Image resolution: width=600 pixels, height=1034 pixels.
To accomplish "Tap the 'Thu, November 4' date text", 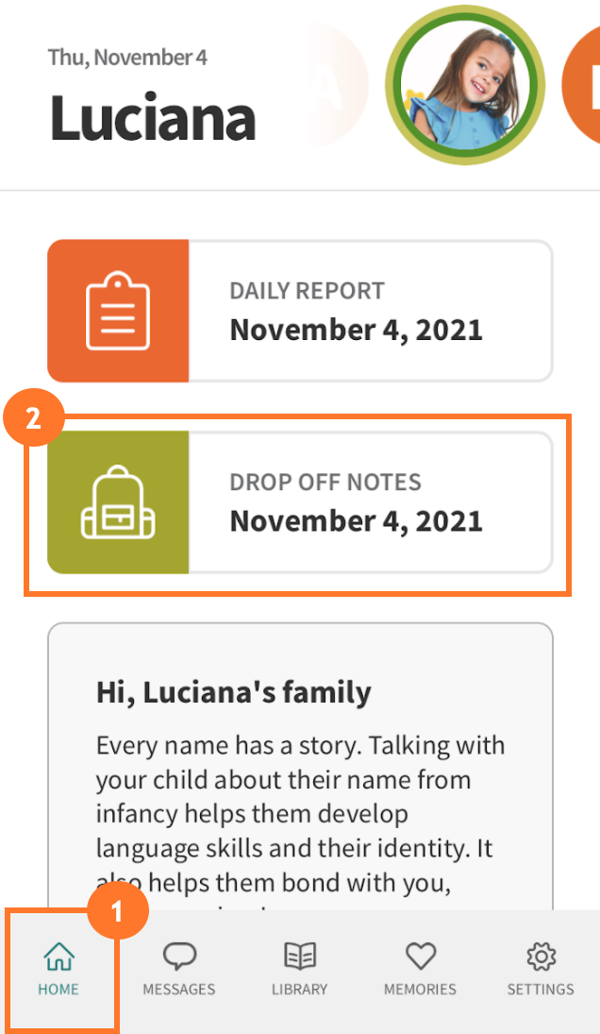I will click(x=127, y=57).
